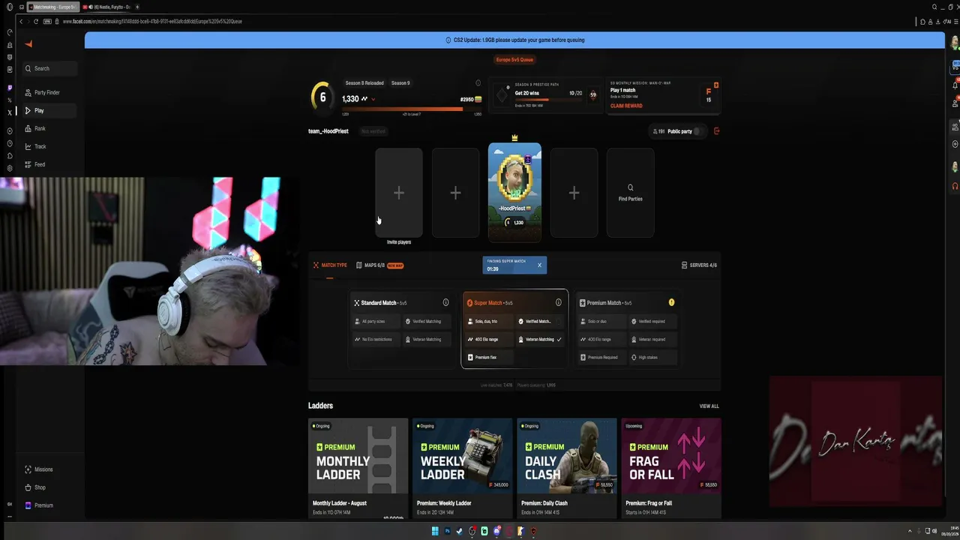Cancel the Finding Super Match search
Image resolution: width=960 pixels, height=540 pixels.
pos(539,265)
